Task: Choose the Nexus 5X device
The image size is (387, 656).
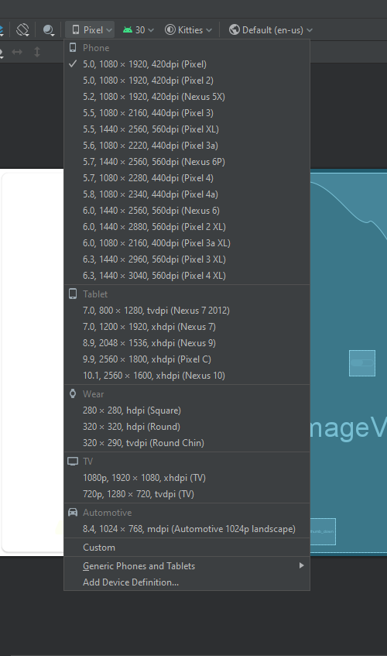Action: (187, 97)
